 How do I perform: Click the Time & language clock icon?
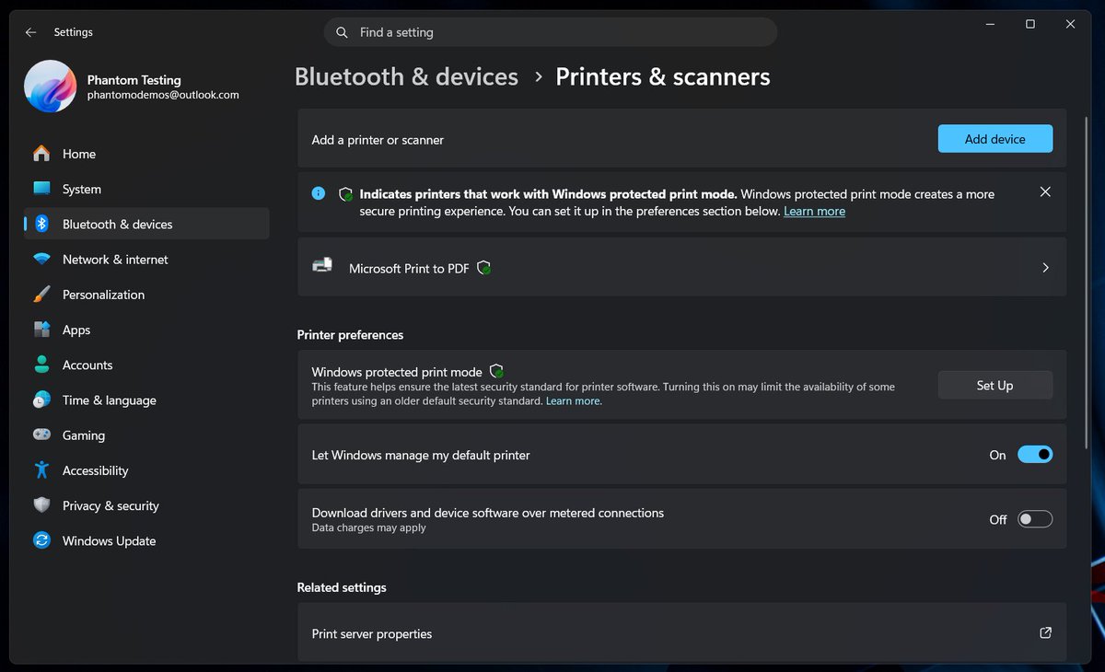click(41, 400)
